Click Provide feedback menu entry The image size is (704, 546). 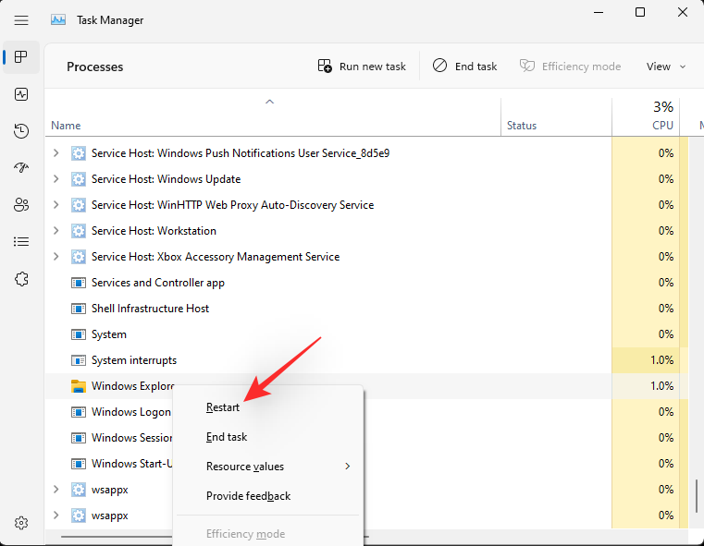[x=248, y=496]
